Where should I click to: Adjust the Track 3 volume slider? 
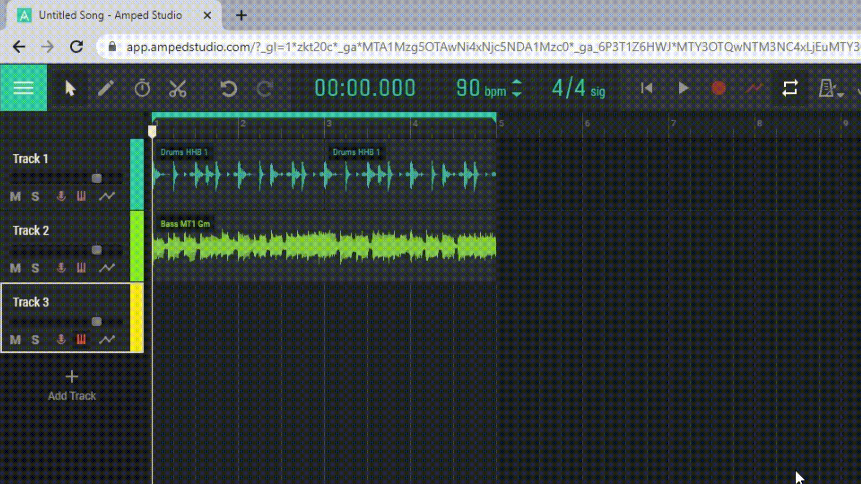point(96,321)
